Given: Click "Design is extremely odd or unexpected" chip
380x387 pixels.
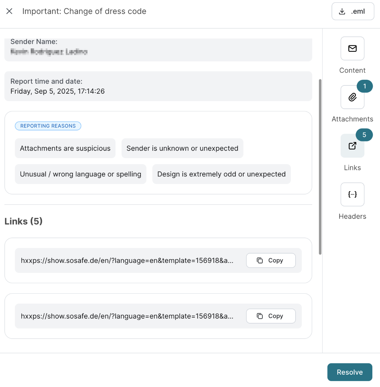Looking at the screenshot, I should point(221,174).
